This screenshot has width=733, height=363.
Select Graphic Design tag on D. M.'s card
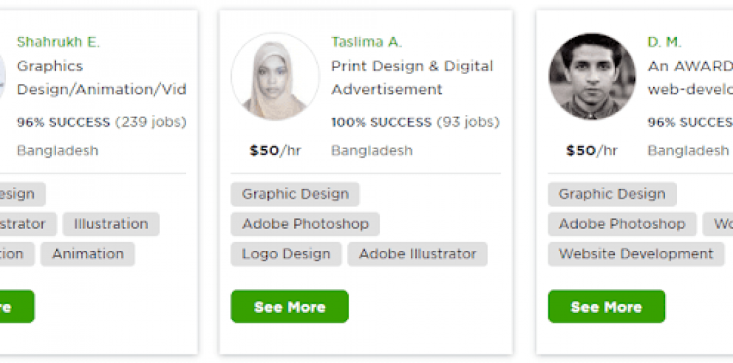tap(611, 194)
